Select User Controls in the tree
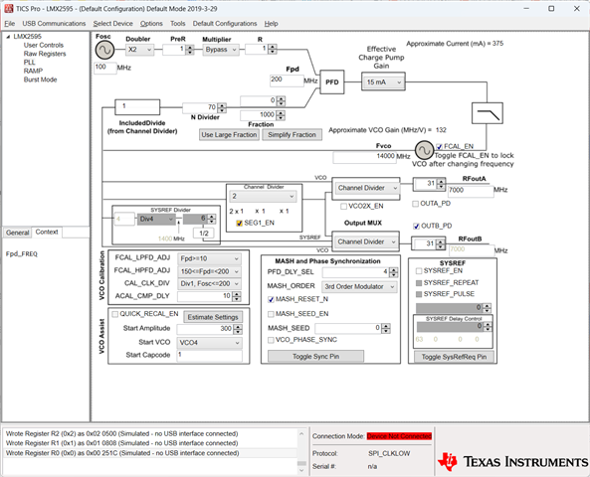 tap(43, 45)
